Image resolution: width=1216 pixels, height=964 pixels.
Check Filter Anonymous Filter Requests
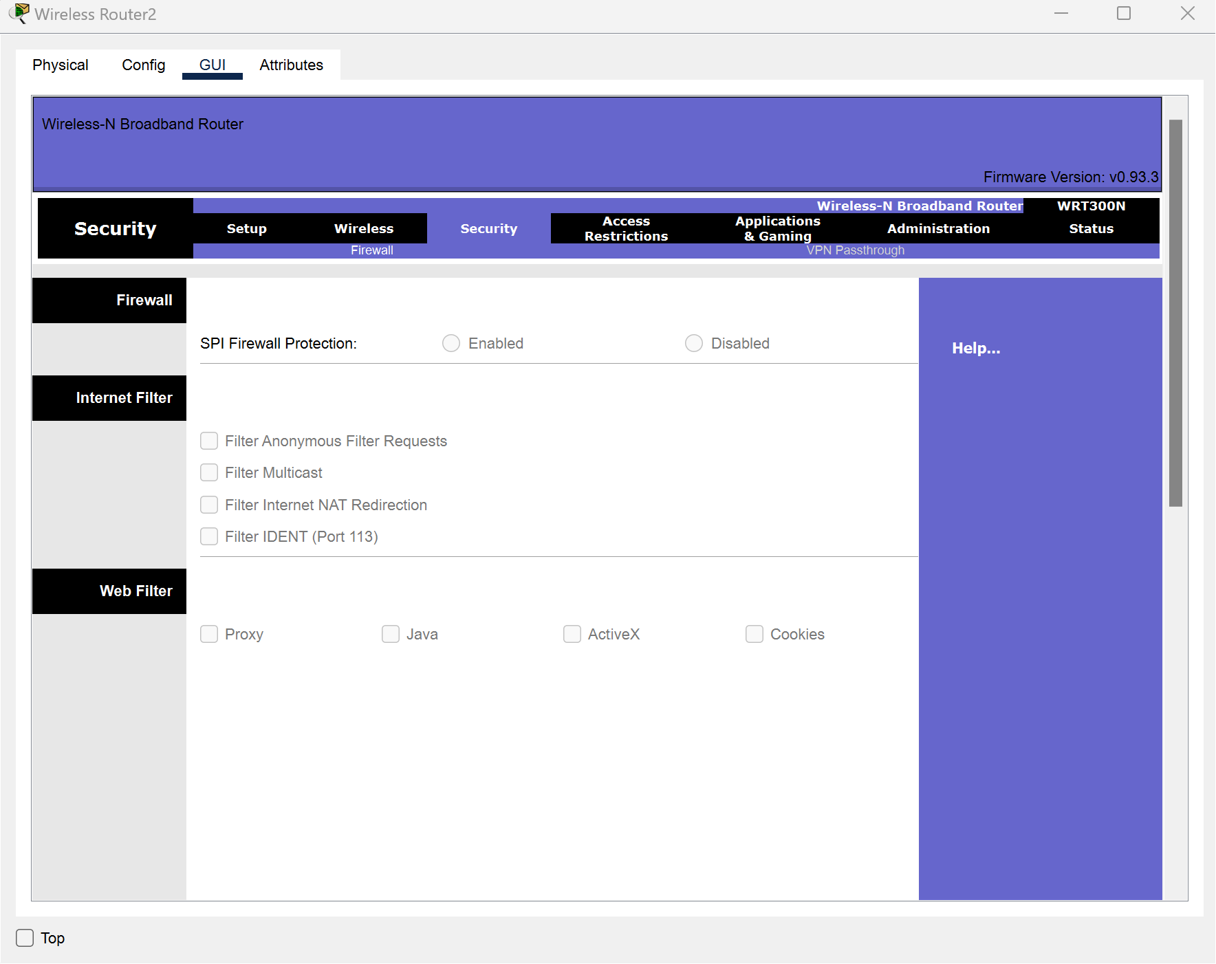tap(209, 441)
